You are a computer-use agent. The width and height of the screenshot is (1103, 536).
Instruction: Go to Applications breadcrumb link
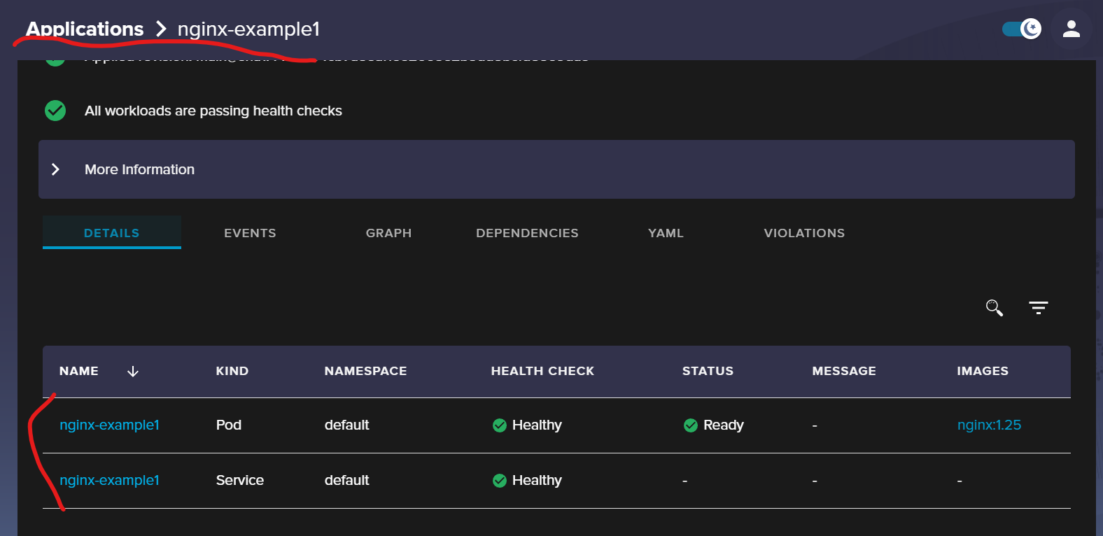(85, 29)
